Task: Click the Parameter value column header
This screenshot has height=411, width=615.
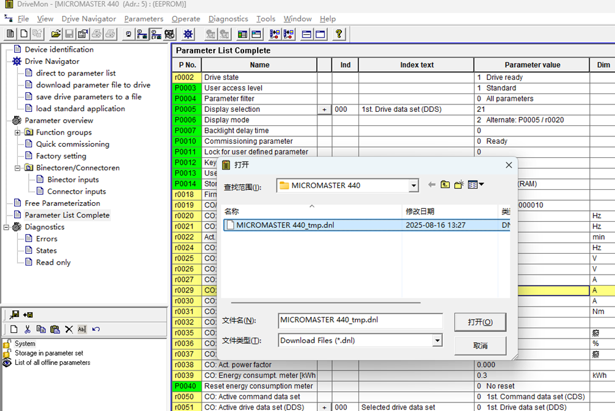Action: tap(532, 65)
